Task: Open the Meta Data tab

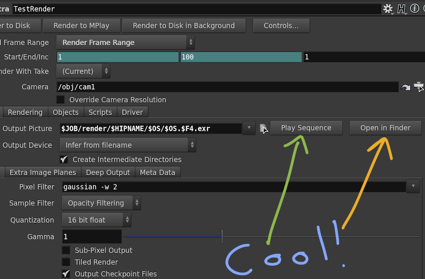Action: click(x=157, y=172)
